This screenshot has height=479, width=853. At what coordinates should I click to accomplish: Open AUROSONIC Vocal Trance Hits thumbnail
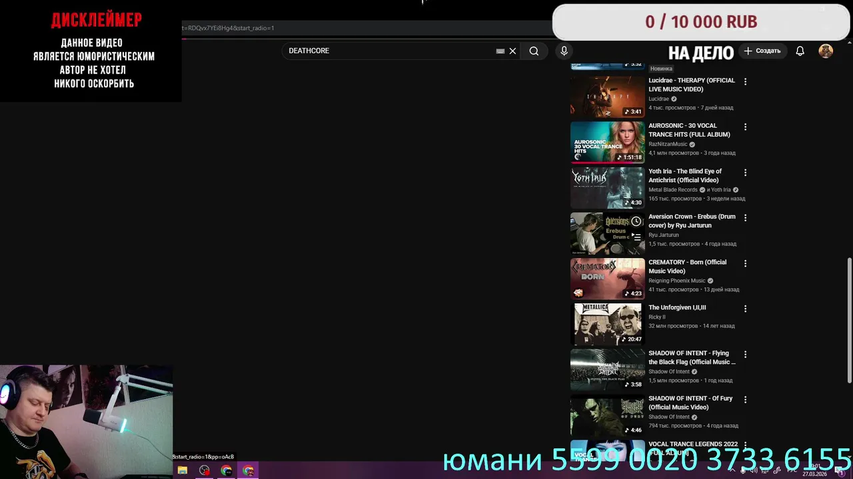(608, 142)
